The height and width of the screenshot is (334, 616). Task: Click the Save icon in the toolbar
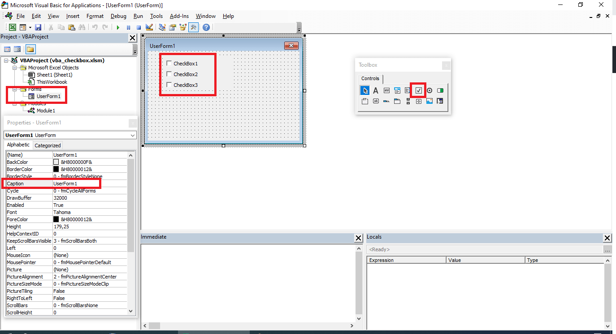point(38,27)
